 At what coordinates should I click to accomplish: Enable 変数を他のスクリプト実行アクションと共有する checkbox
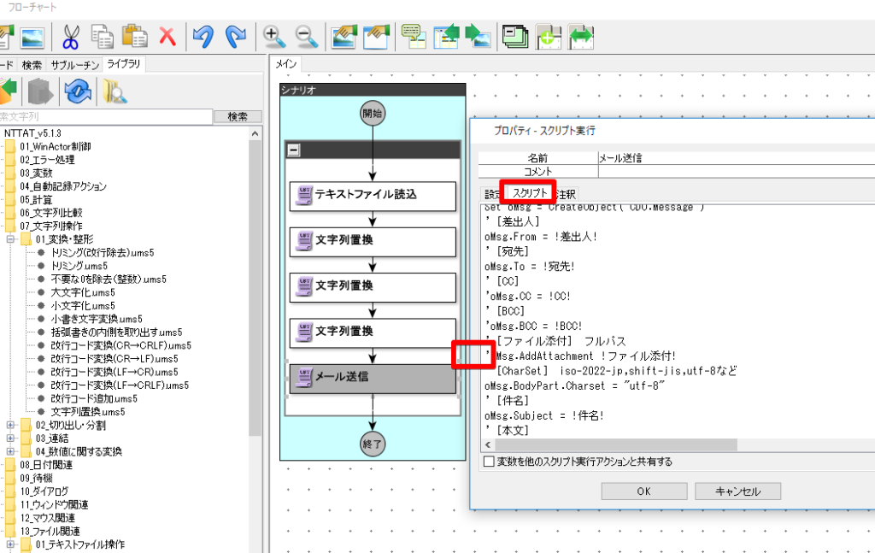(489, 461)
